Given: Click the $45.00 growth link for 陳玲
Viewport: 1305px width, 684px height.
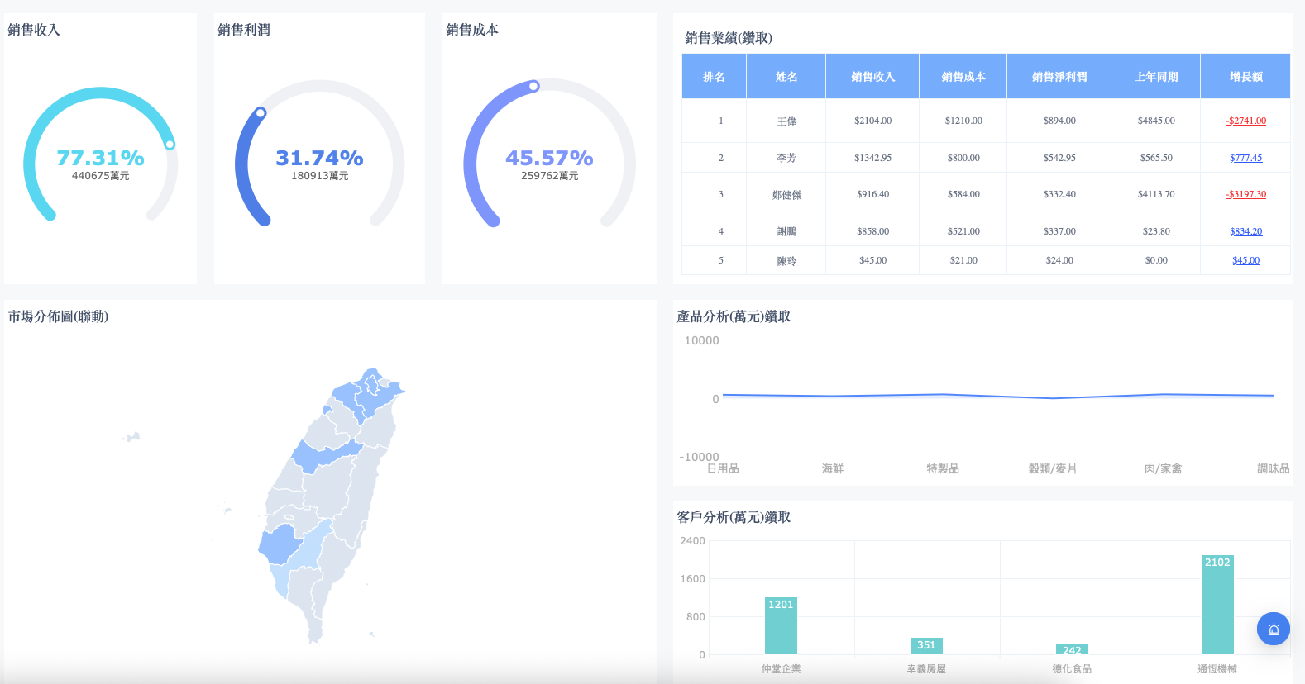Looking at the screenshot, I should 1245,260.
